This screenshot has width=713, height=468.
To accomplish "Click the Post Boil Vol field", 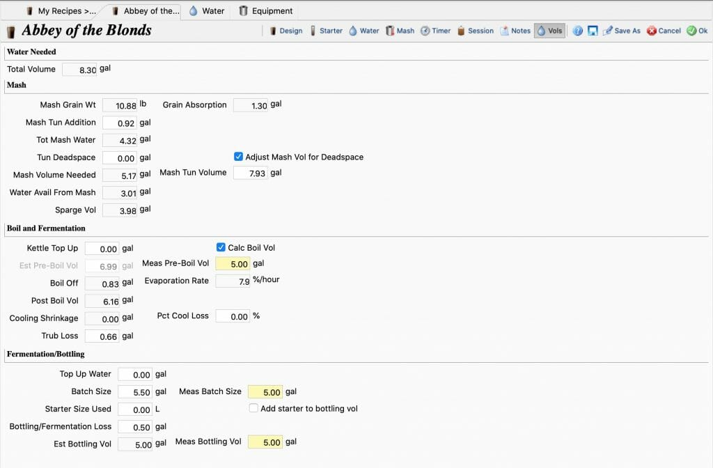I will pos(102,301).
